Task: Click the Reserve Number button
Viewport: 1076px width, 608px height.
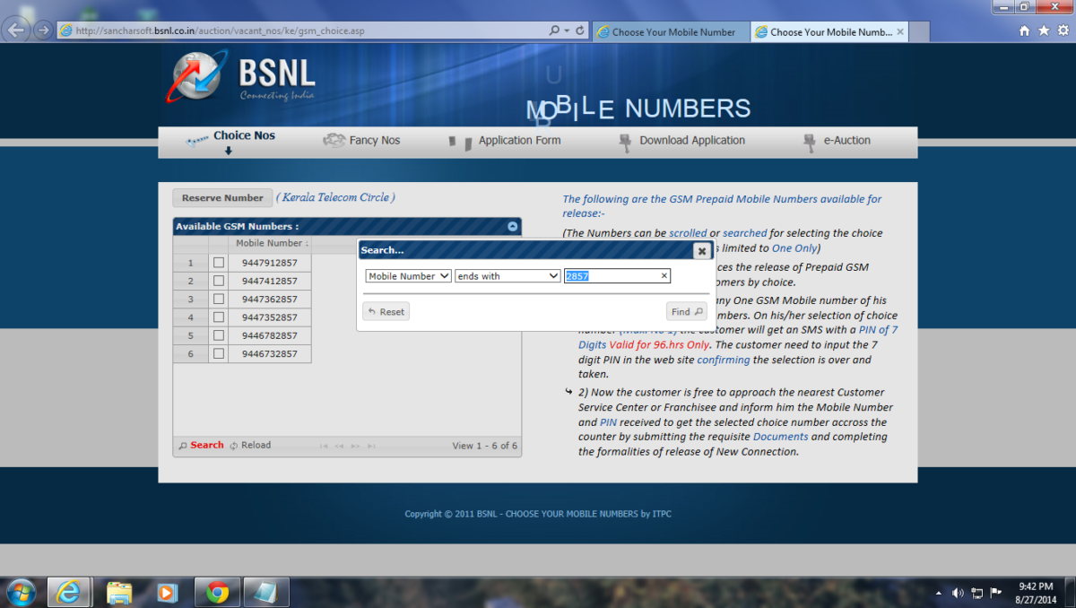Action: click(221, 197)
